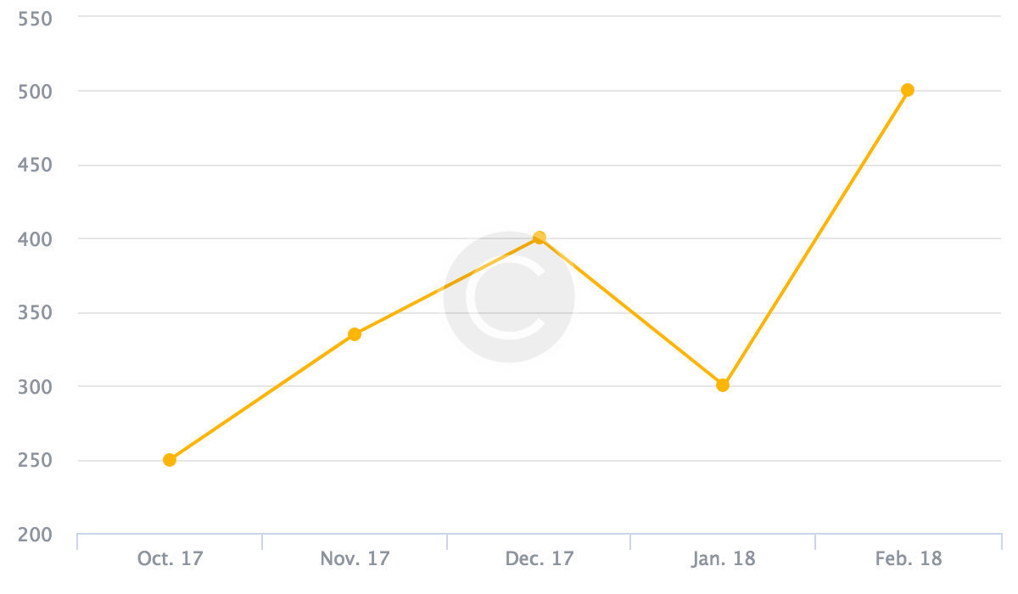Click the Oct. 17 data point
This screenshot has width=1018, height=594.
coord(170,460)
